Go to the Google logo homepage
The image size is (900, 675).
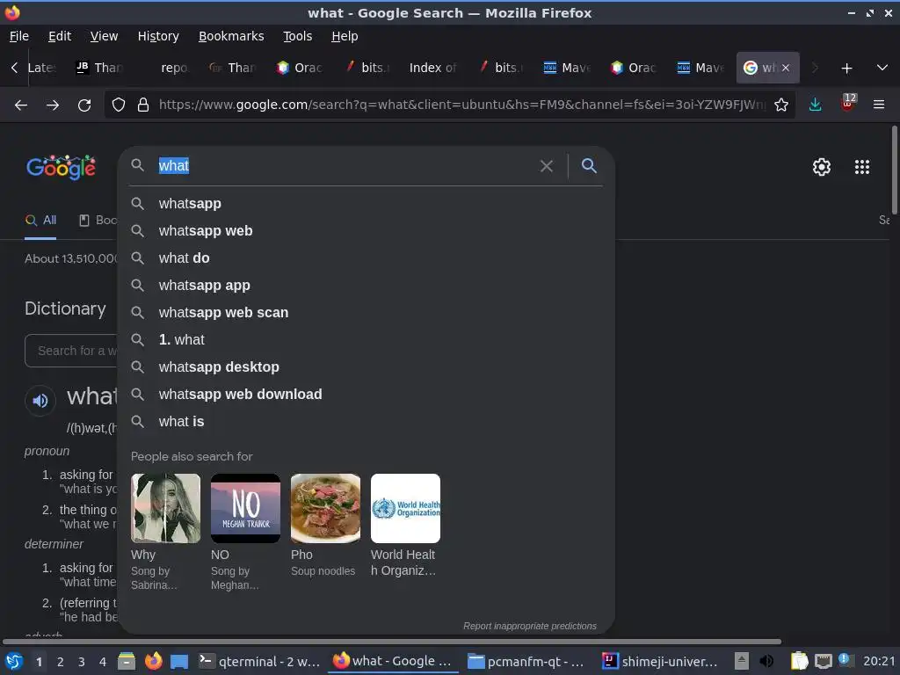pos(61,167)
